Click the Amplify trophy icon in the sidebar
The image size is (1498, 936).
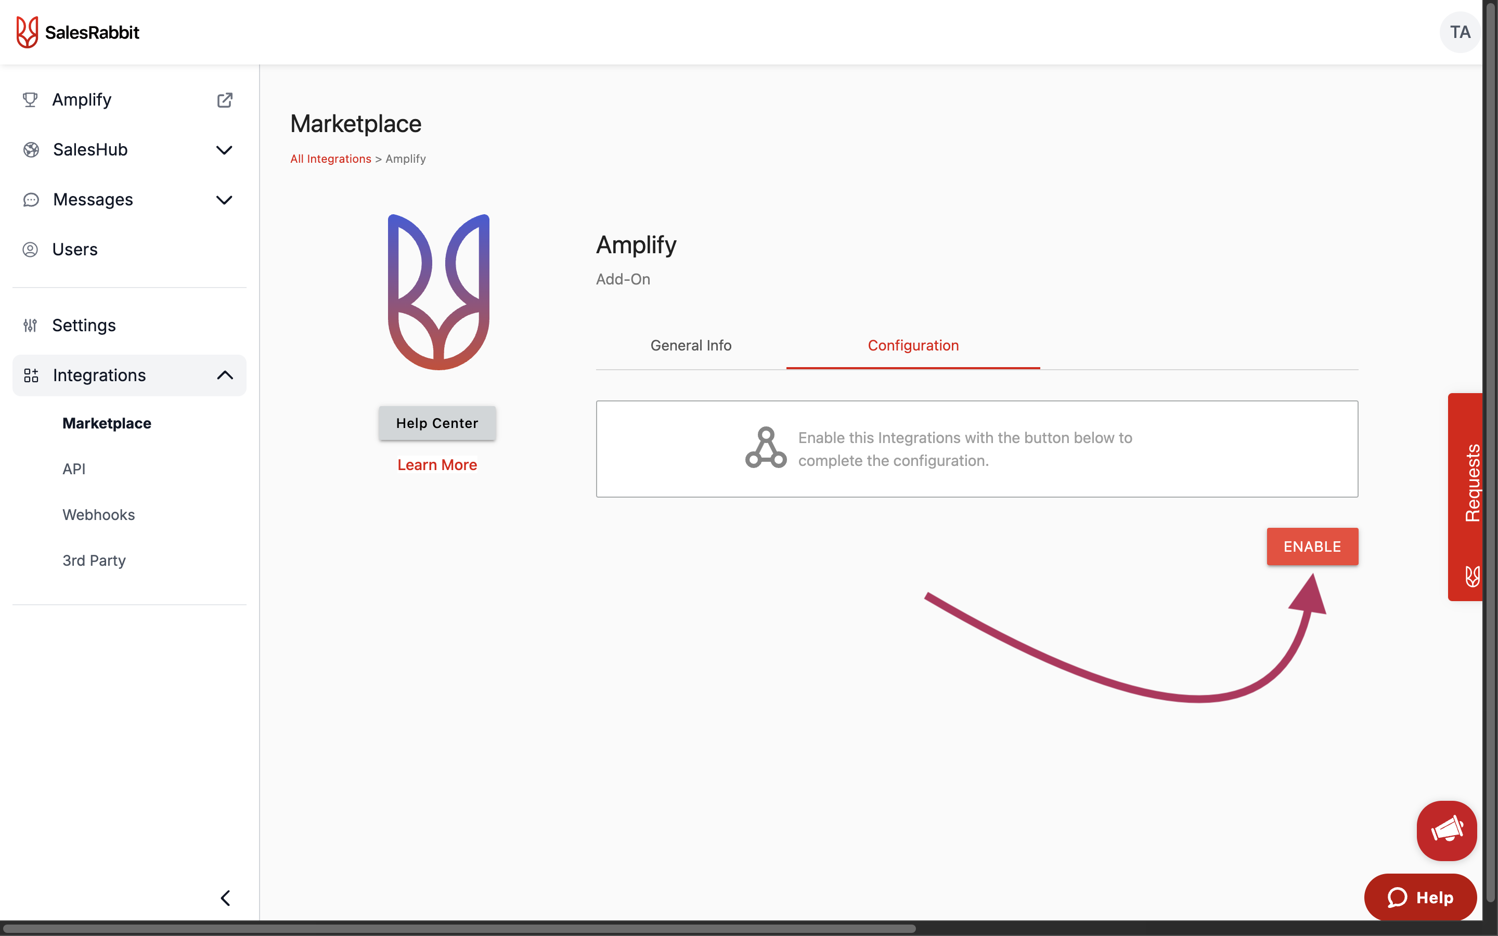pyautogui.click(x=30, y=100)
